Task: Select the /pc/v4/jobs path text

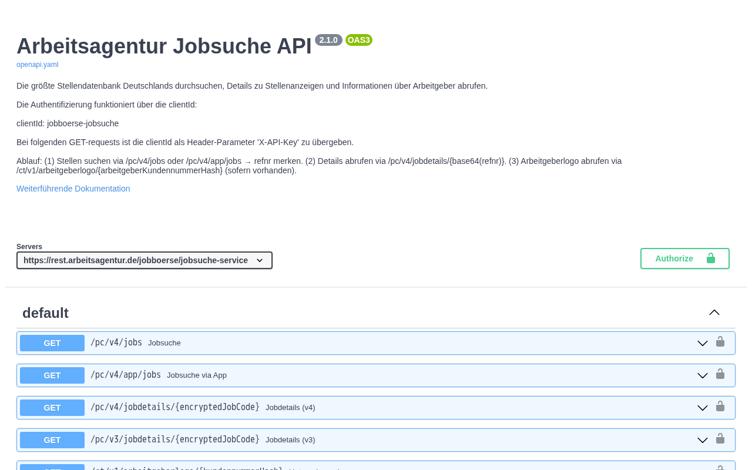Action: click(116, 343)
